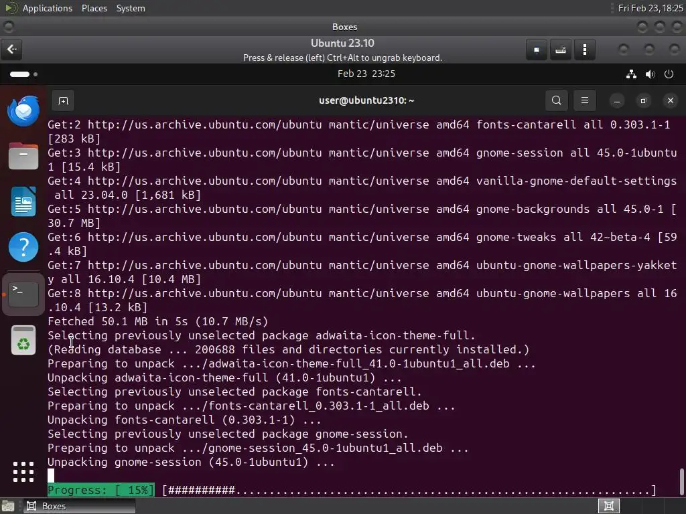Click the apt progress bar
This screenshot has height=514, width=686.
pyautogui.click(x=409, y=491)
